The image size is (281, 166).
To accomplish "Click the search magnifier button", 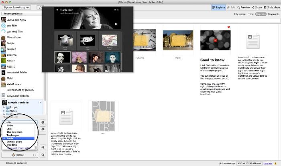I will [x=43, y=155].
